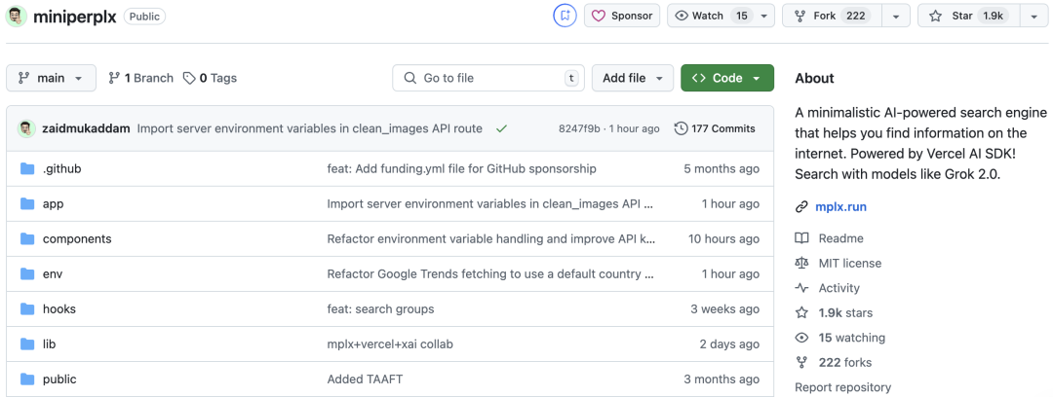Click the folder icon for lib

(27, 344)
